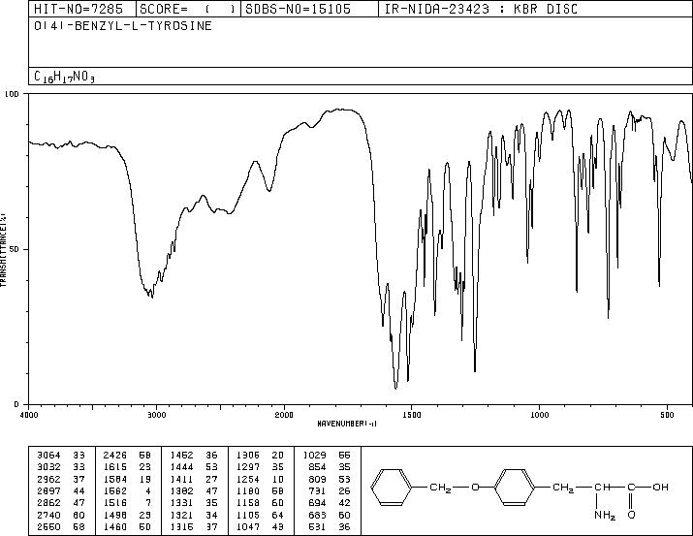The image size is (693, 536).
Task: Click the leftmost benzene ring in the structure
Action: click(392, 487)
